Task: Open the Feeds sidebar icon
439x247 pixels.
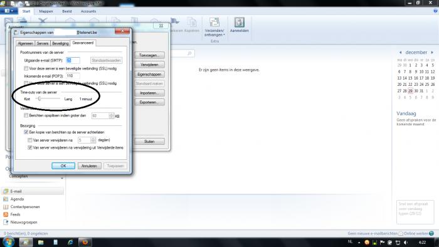Action: [6, 214]
